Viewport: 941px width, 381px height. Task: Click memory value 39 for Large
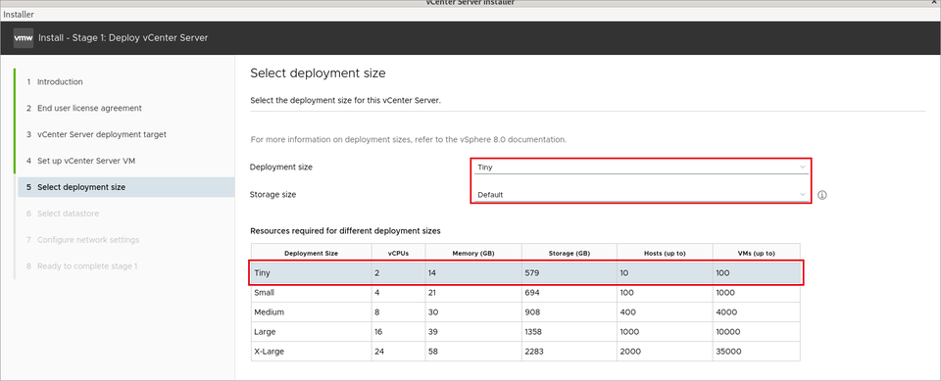[433, 332]
